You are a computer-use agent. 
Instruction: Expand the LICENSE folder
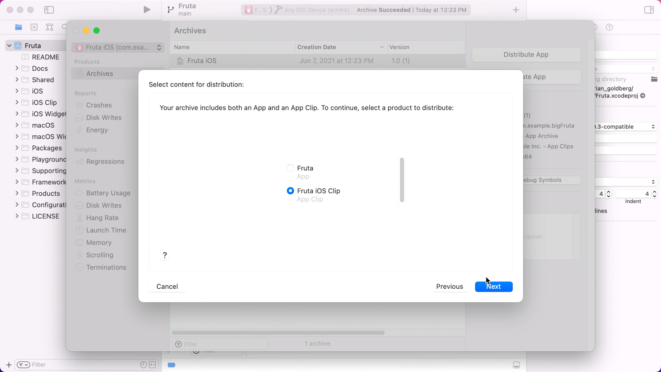point(17,216)
